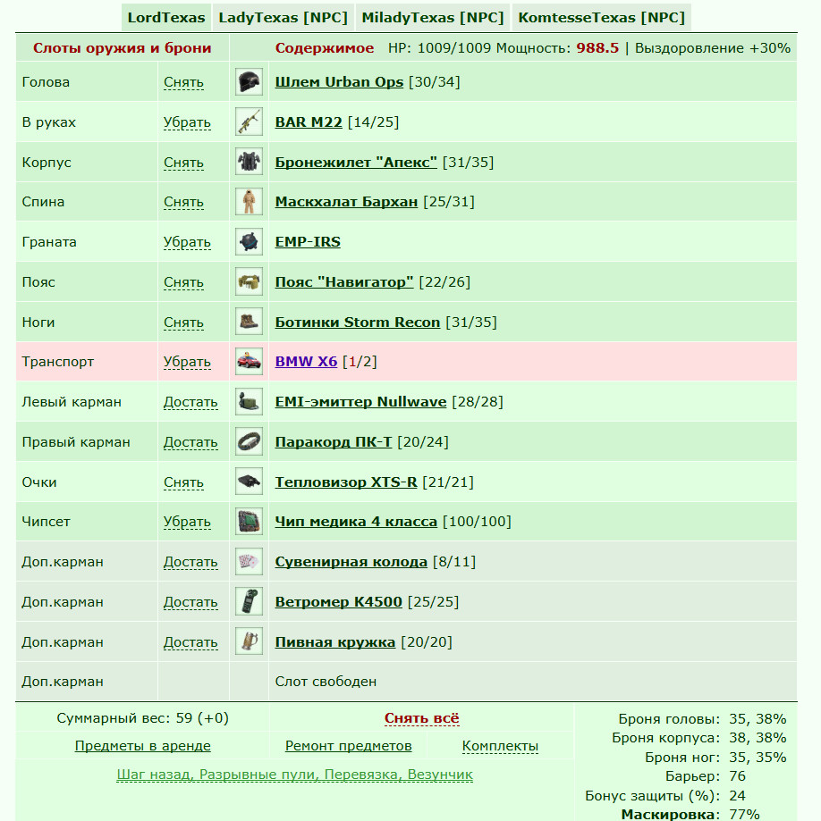This screenshot has height=821, width=821.
Task: Open the Ботинки Storm Recon link
Action: [x=358, y=322]
